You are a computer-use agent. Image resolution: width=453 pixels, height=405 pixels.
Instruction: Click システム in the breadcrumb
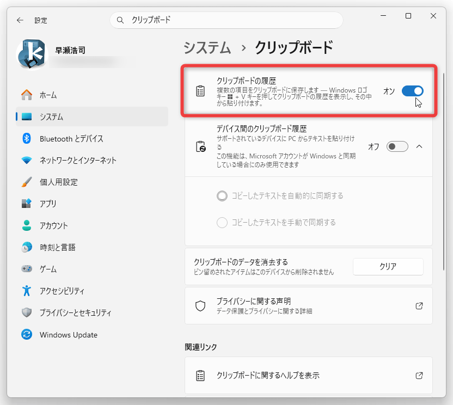coord(207,48)
